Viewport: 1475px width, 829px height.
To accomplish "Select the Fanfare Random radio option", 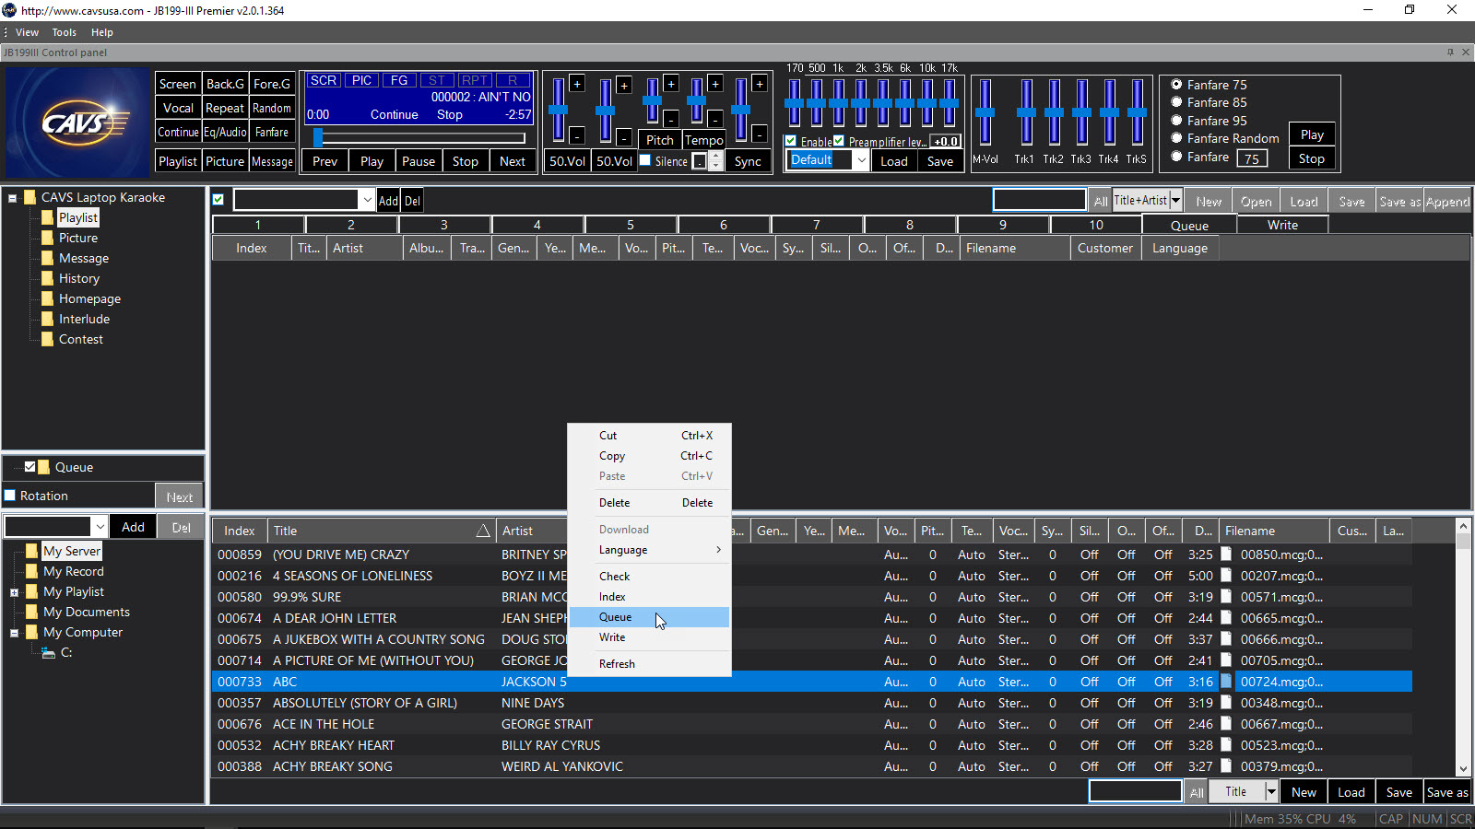I will pyautogui.click(x=1176, y=138).
